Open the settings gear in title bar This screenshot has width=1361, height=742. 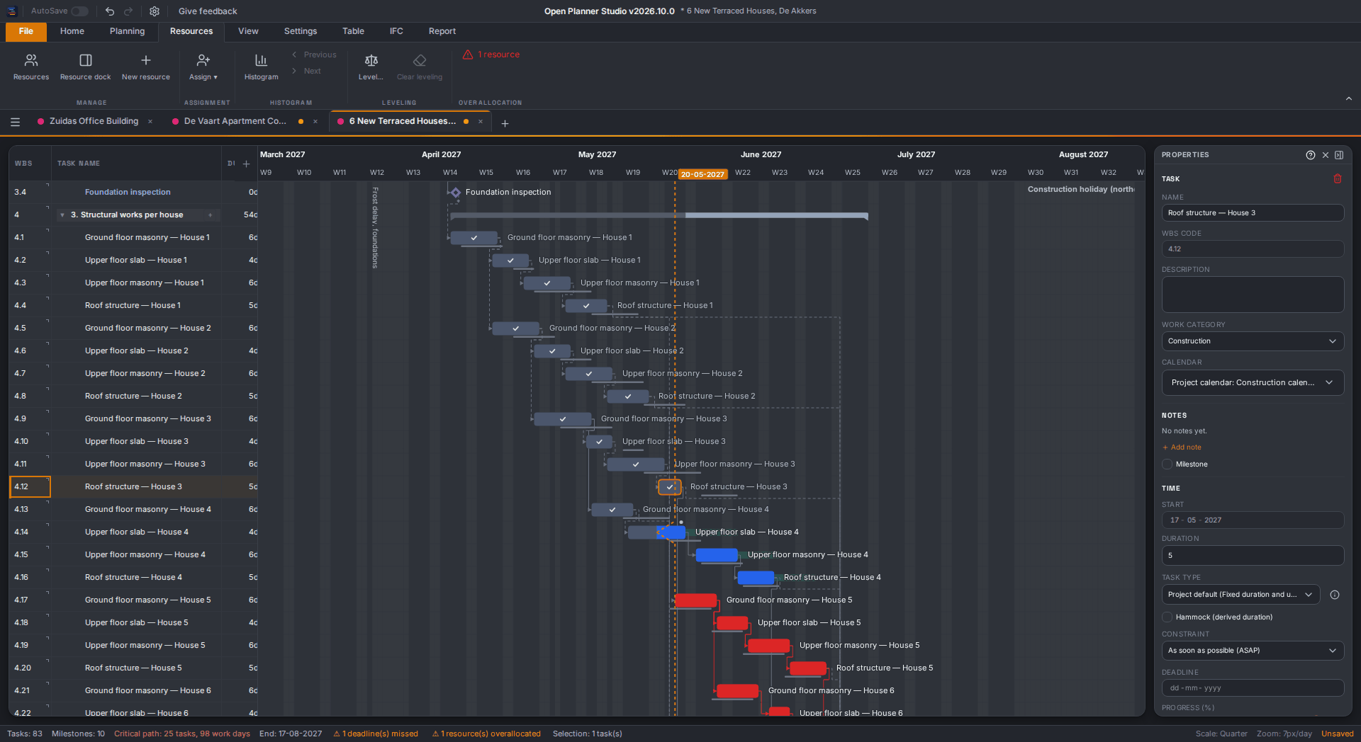pos(155,11)
